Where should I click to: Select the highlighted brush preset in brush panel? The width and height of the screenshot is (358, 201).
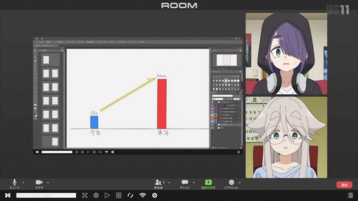point(226,81)
